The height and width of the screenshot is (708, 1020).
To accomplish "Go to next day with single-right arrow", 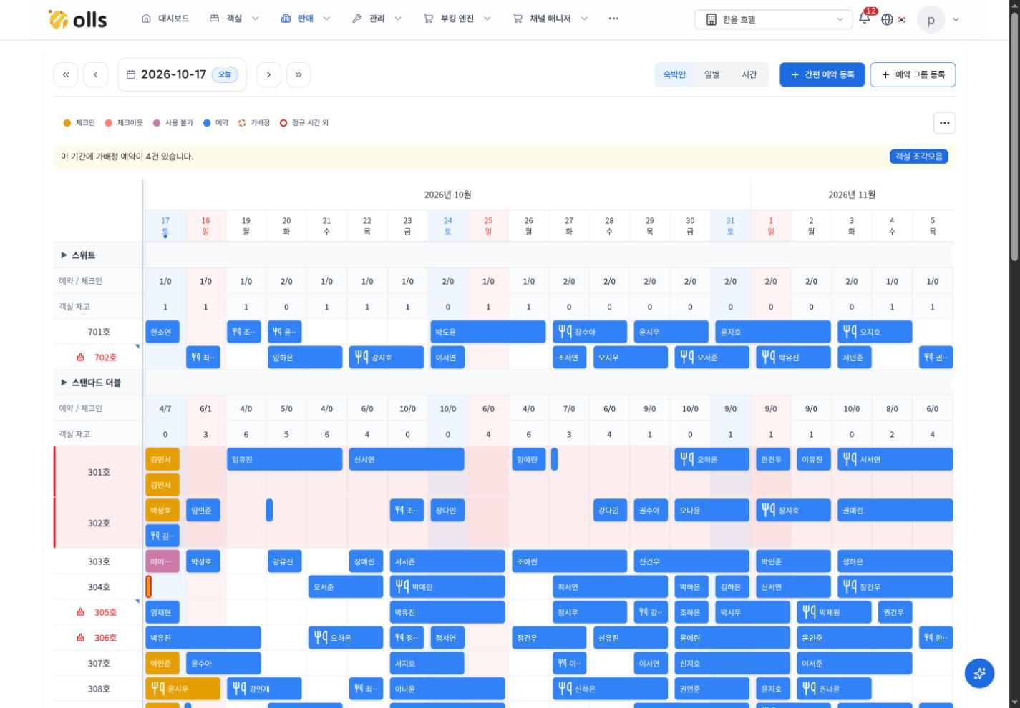I will [x=268, y=74].
